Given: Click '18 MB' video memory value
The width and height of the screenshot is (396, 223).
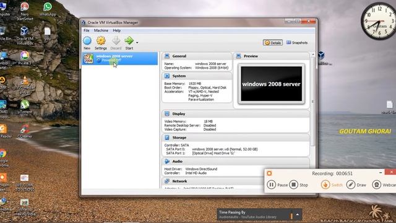Looking at the screenshot, I should (x=208, y=121).
